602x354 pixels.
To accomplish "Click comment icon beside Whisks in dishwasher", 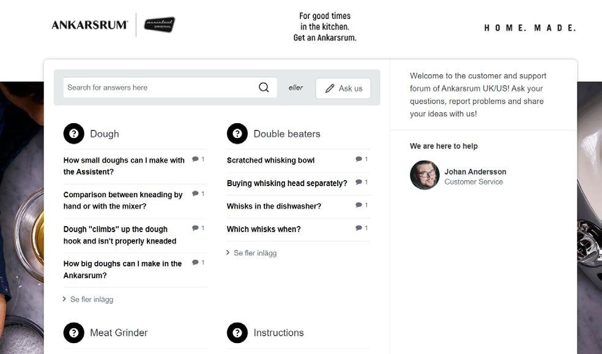I will pyautogui.click(x=359, y=205).
